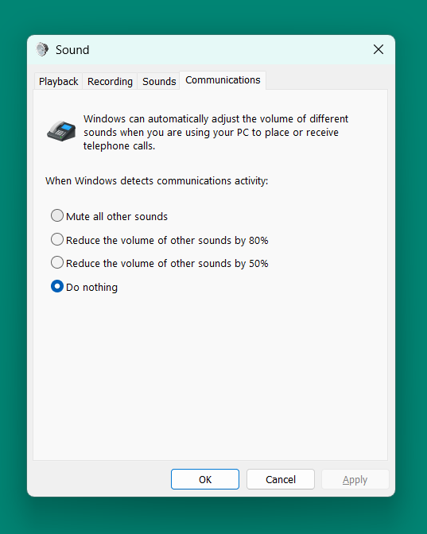Click the 'Windows can automatically adjust' description text
Screen dimensions: 427x534
215,132
